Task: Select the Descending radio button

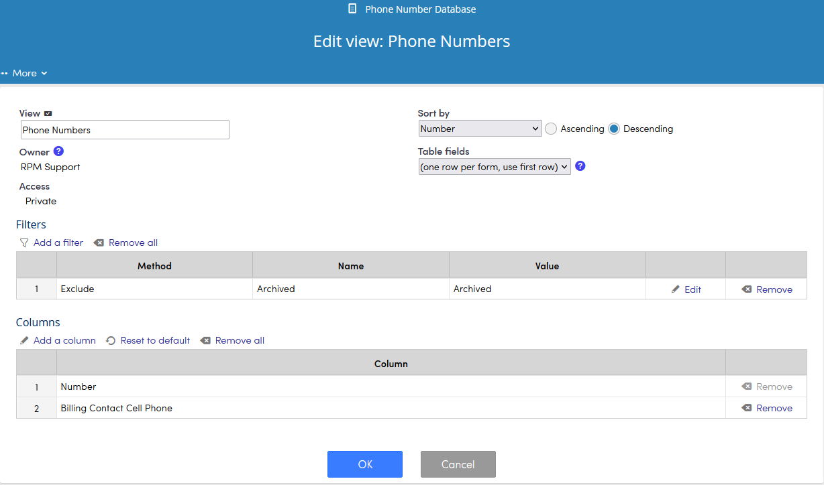Action: 614,129
